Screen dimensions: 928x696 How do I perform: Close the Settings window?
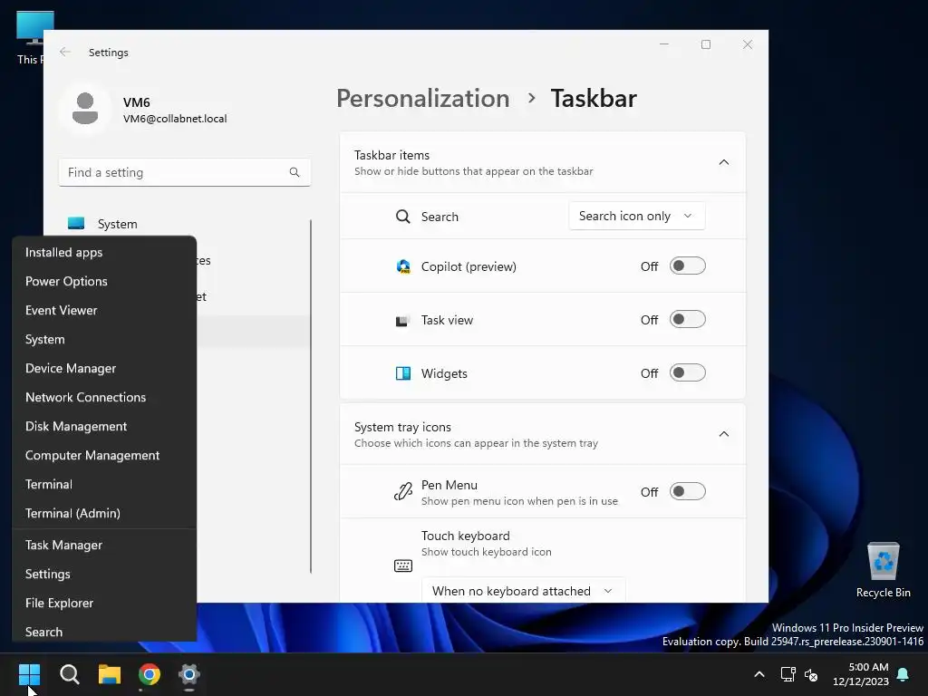(748, 44)
